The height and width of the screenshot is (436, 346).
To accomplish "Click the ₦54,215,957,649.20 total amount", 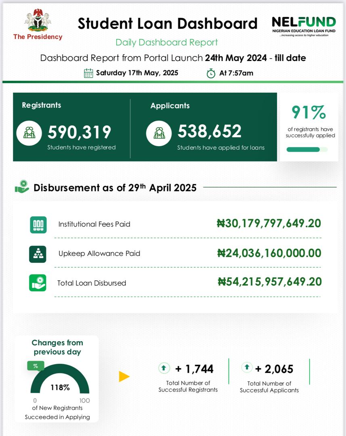I will (x=269, y=282).
